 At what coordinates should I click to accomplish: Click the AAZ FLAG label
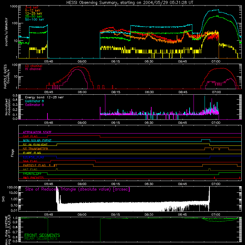pos(30,169)
